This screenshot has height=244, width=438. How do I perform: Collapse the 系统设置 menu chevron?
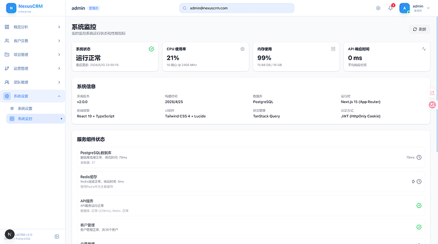click(x=59, y=96)
